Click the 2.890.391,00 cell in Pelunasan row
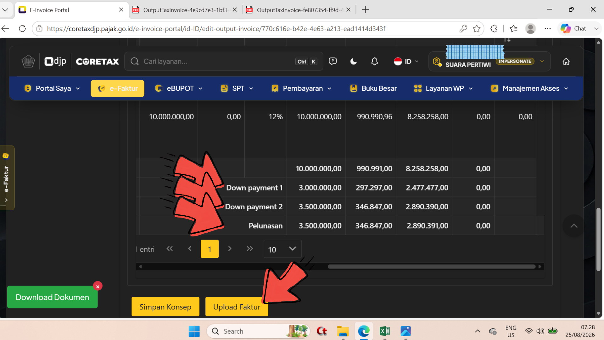 [427, 226]
